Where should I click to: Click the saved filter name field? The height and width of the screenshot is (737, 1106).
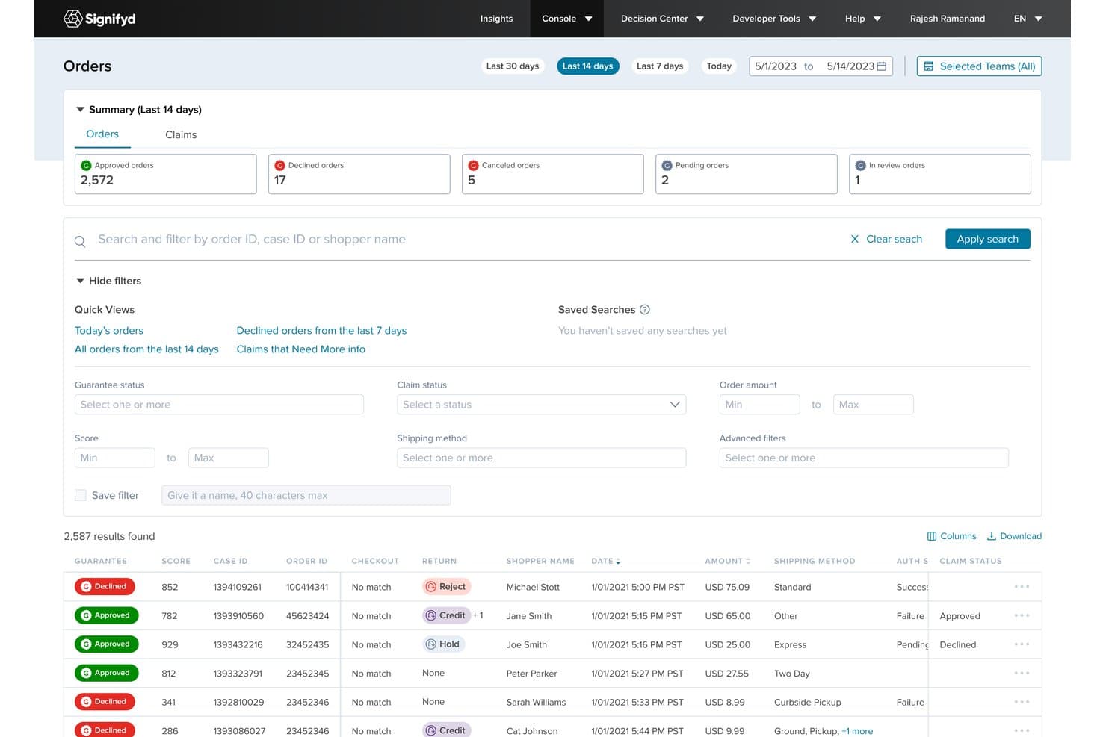[306, 495]
